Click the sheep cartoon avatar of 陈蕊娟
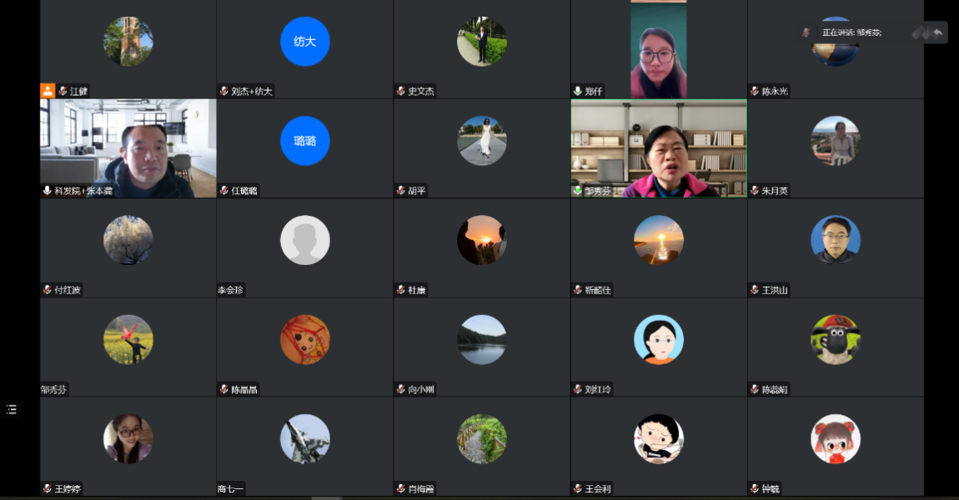Image resolution: width=959 pixels, height=500 pixels. point(835,339)
